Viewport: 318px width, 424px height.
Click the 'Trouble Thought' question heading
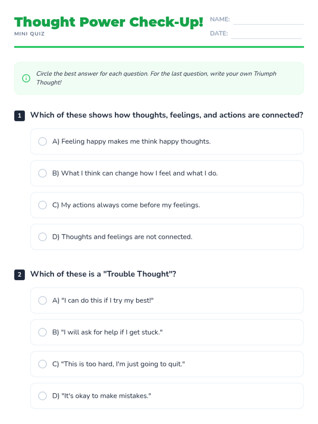(x=103, y=274)
